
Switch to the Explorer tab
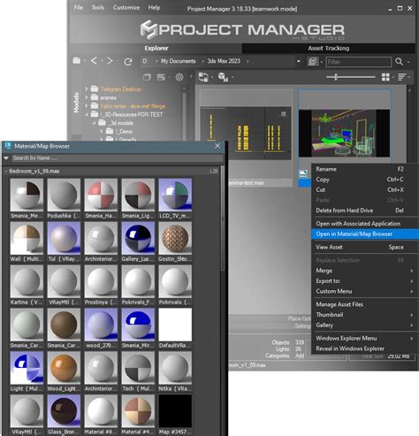pos(156,48)
